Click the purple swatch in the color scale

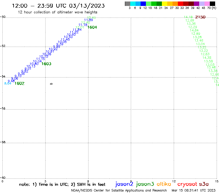point(197,4)
